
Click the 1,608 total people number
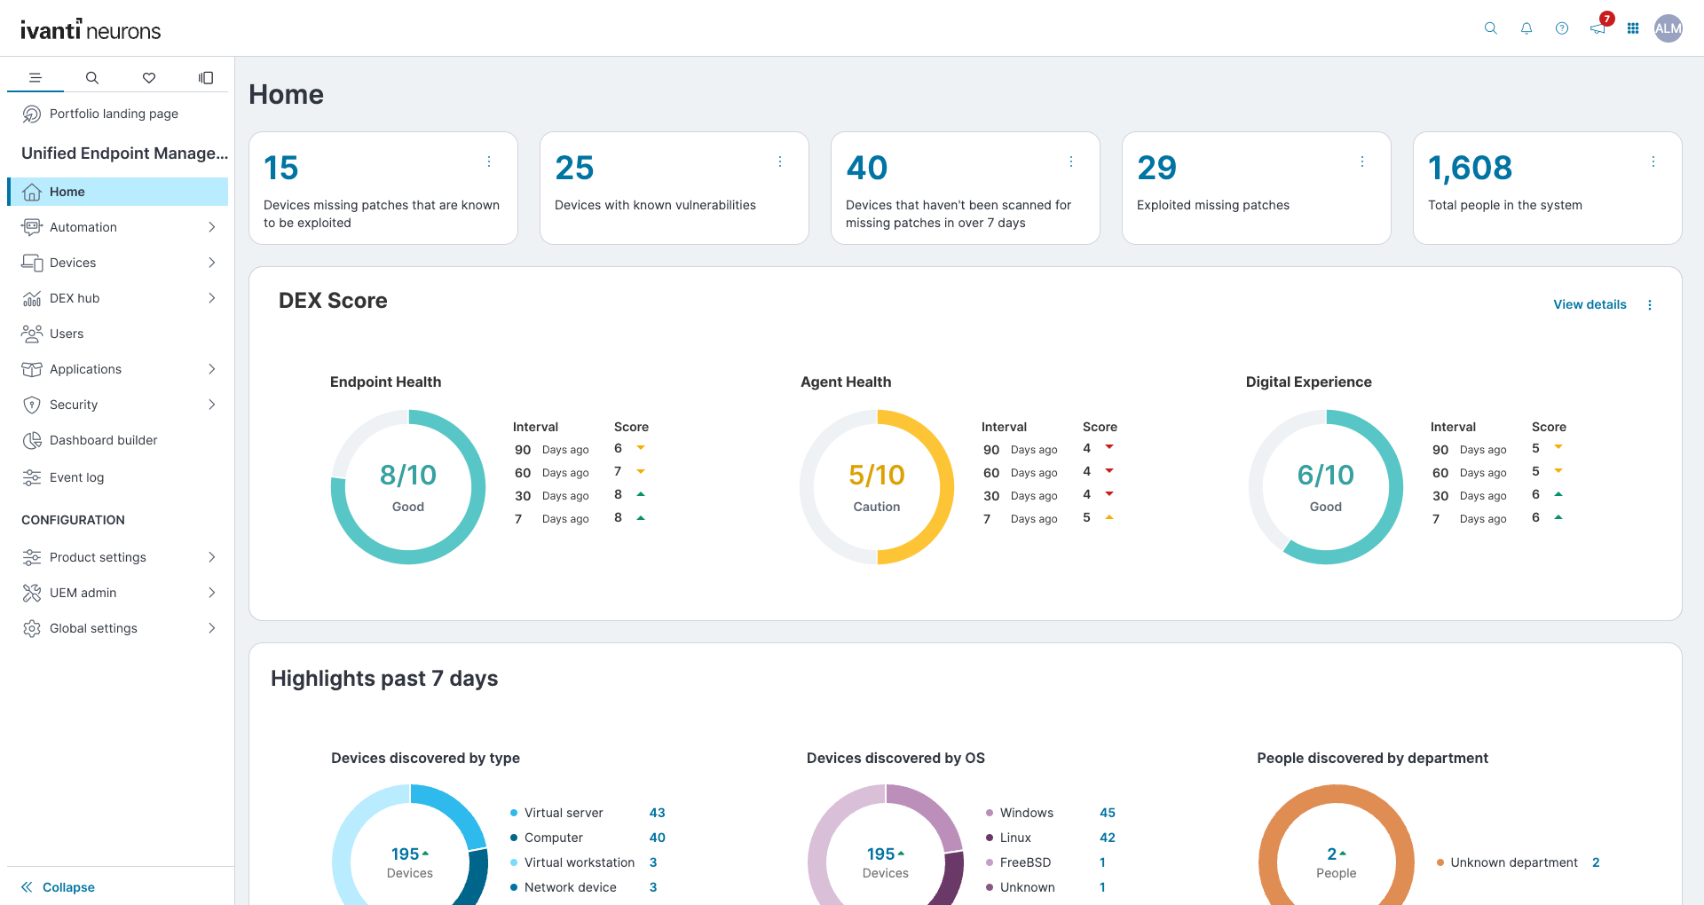point(1470,168)
